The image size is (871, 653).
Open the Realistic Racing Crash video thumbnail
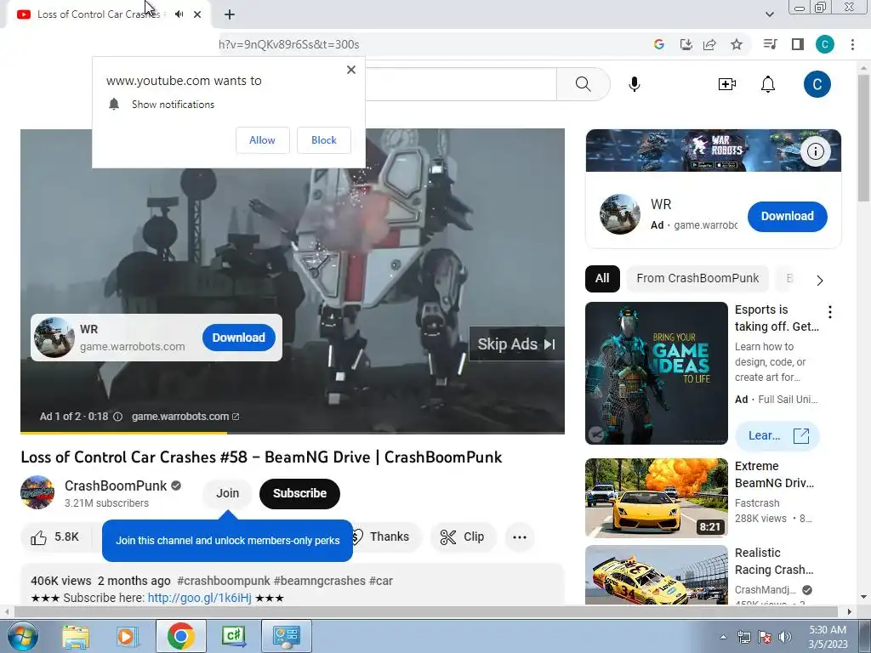pyautogui.click(x=657, y=575)
